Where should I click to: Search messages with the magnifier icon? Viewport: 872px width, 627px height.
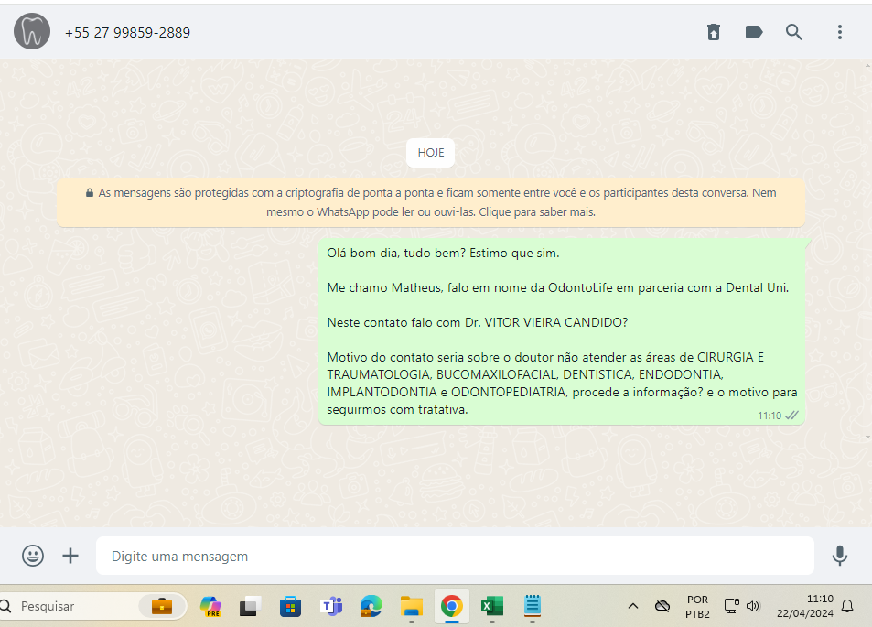(x=793, y=32)
